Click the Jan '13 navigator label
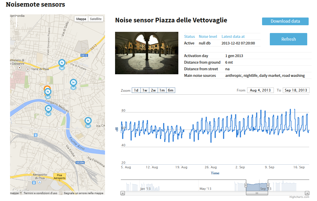This screenshot has height=201, width=317. 145,189
